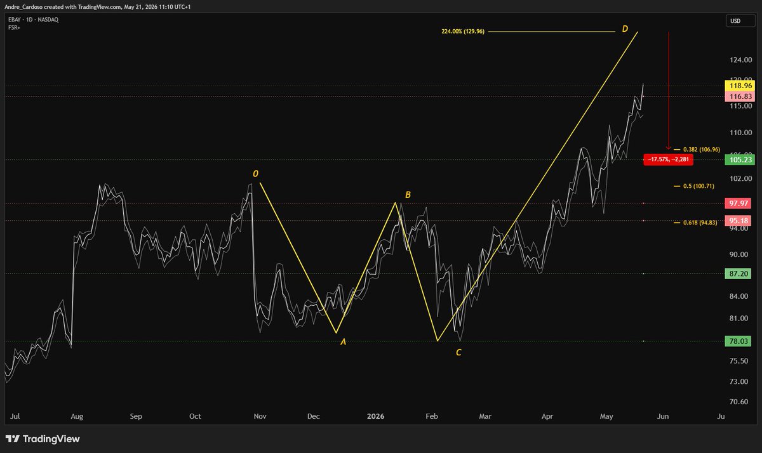
Task: Click the Nov time axis label
Action: pos(260,417)
